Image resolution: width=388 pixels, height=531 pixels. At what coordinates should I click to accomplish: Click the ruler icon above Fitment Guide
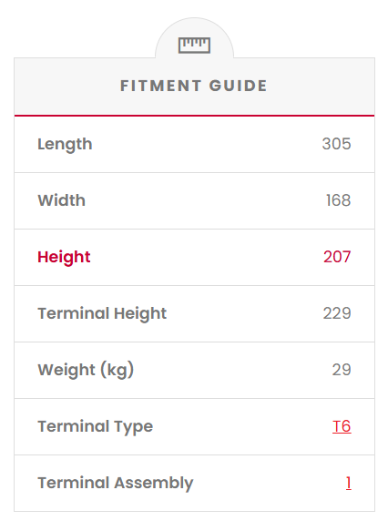[194, 46]
